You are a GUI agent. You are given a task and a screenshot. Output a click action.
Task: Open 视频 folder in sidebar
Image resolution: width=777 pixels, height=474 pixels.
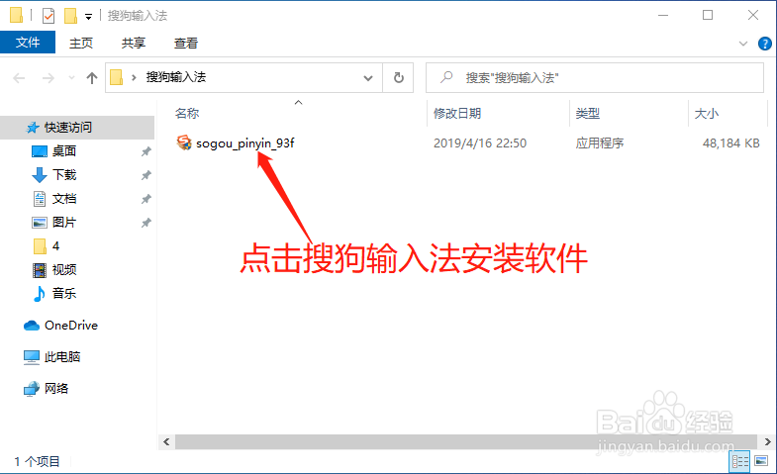pyautogui.click(x=64, y=270)
